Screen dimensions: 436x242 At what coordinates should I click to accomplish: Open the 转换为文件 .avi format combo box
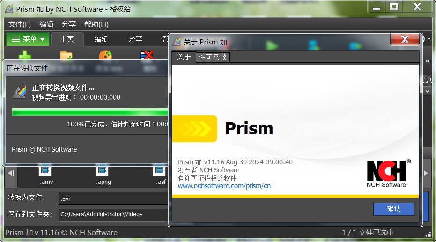click(x=113, y=198)
